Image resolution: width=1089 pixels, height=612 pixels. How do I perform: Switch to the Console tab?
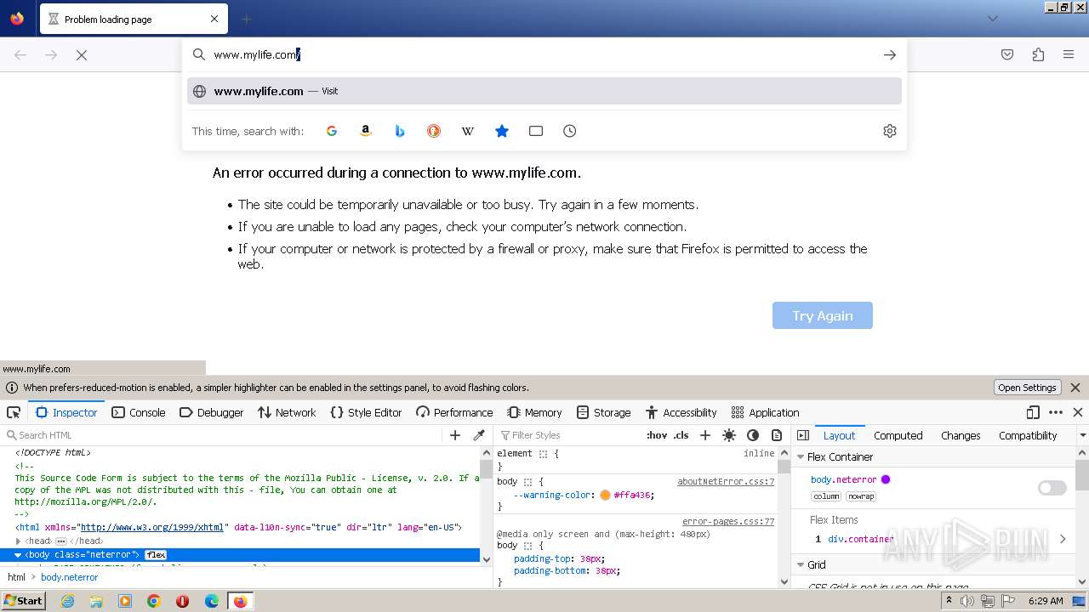coord(139,412)
